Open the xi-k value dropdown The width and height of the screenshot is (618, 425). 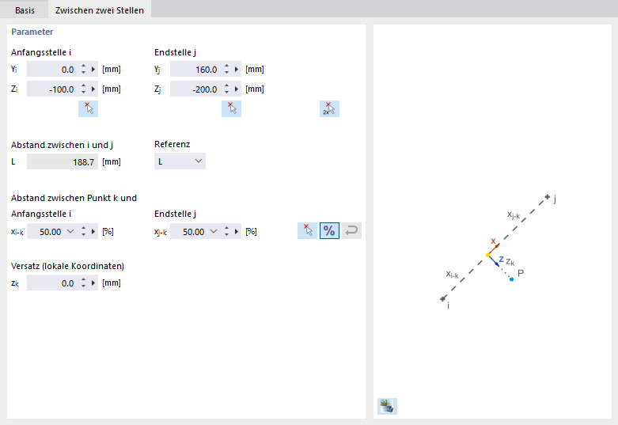coord(70,231)
